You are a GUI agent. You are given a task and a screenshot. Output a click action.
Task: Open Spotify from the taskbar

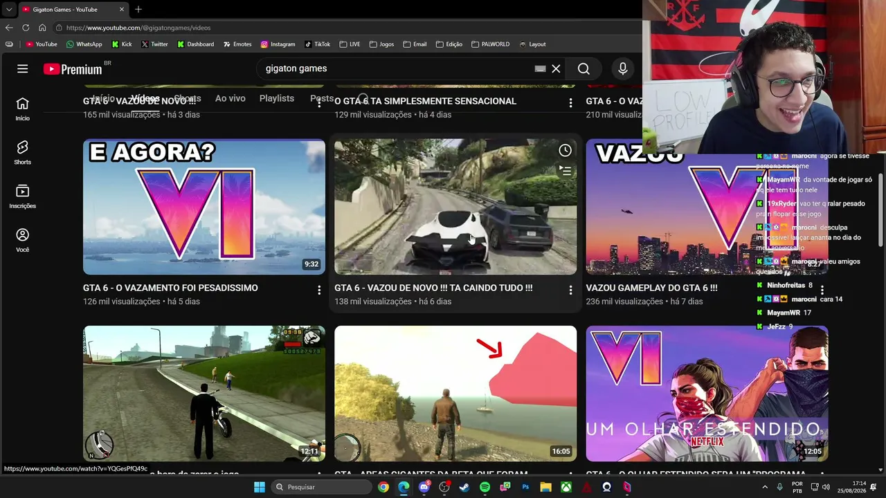pyautogui.click(x=485, y=487)
